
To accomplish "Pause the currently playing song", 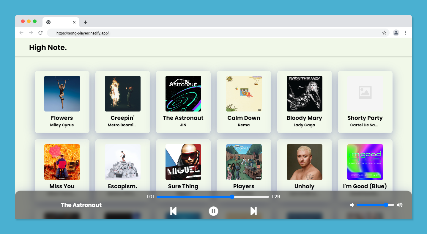I will pos(213,211).
